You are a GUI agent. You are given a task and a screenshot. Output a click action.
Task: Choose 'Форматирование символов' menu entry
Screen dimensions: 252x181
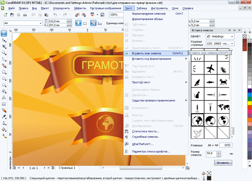point(156,14)
